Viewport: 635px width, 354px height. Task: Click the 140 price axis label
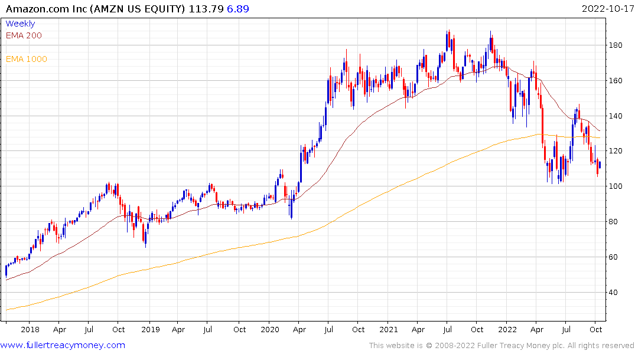(x=616, y=116)
